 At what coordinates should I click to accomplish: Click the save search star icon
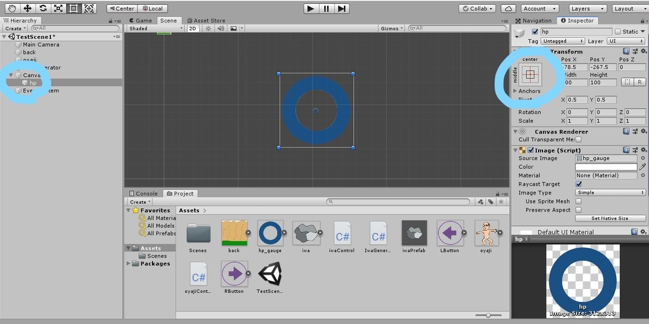click(x=501, y=202)
